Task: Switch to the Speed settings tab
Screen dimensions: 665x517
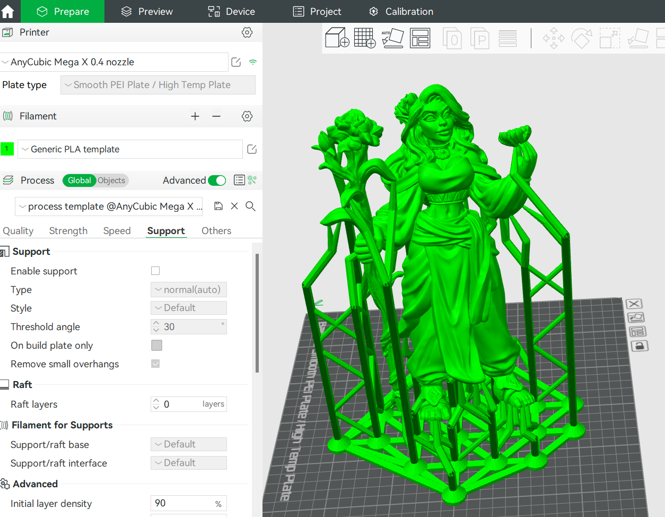Action: click(117, 231)
